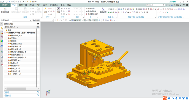This screenshot has height=100, width=189.
Task: Toggle the checkbox for 一字螺钉 x 4
Action: coord(8,74)
